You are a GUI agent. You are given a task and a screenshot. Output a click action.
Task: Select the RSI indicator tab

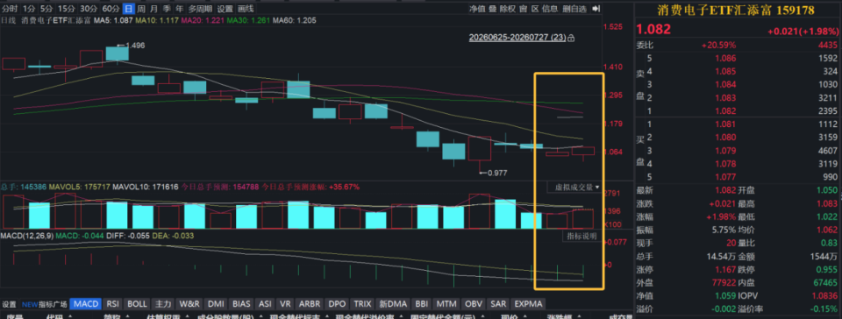[x=113, y=303]
